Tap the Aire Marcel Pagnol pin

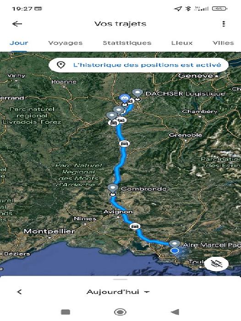(x=174, y=244)
